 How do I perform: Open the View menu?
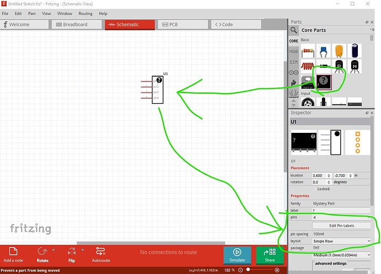46,14
